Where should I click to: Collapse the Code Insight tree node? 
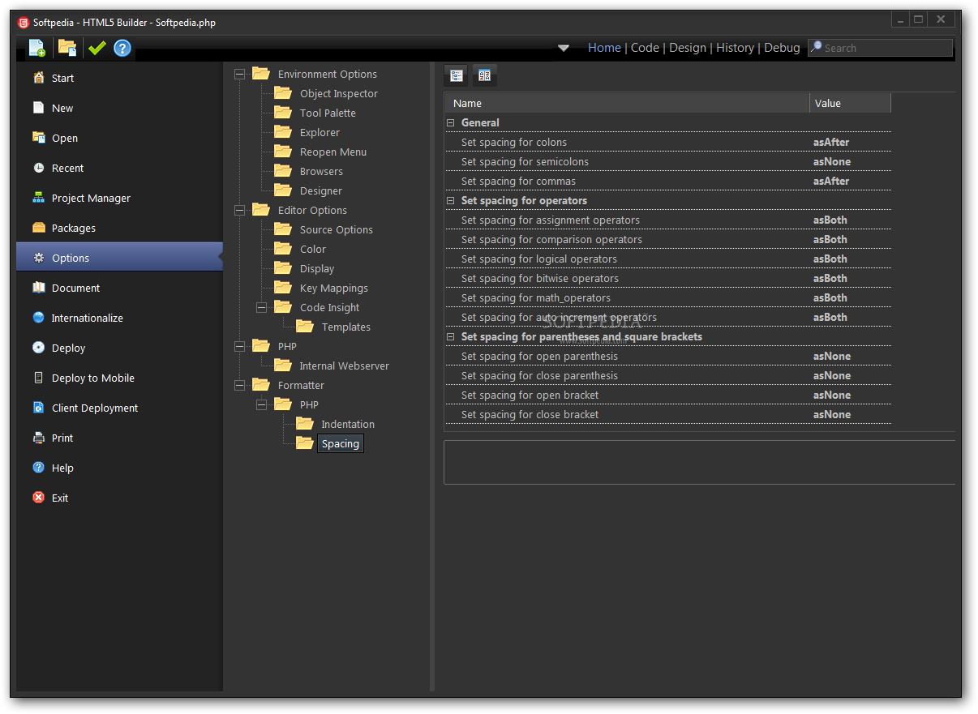[261, 308]
